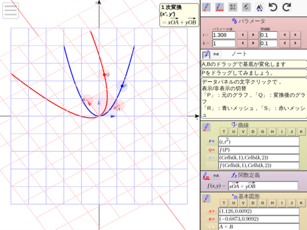Select the red pencil tool icon in top toolbar

[206, 7]
